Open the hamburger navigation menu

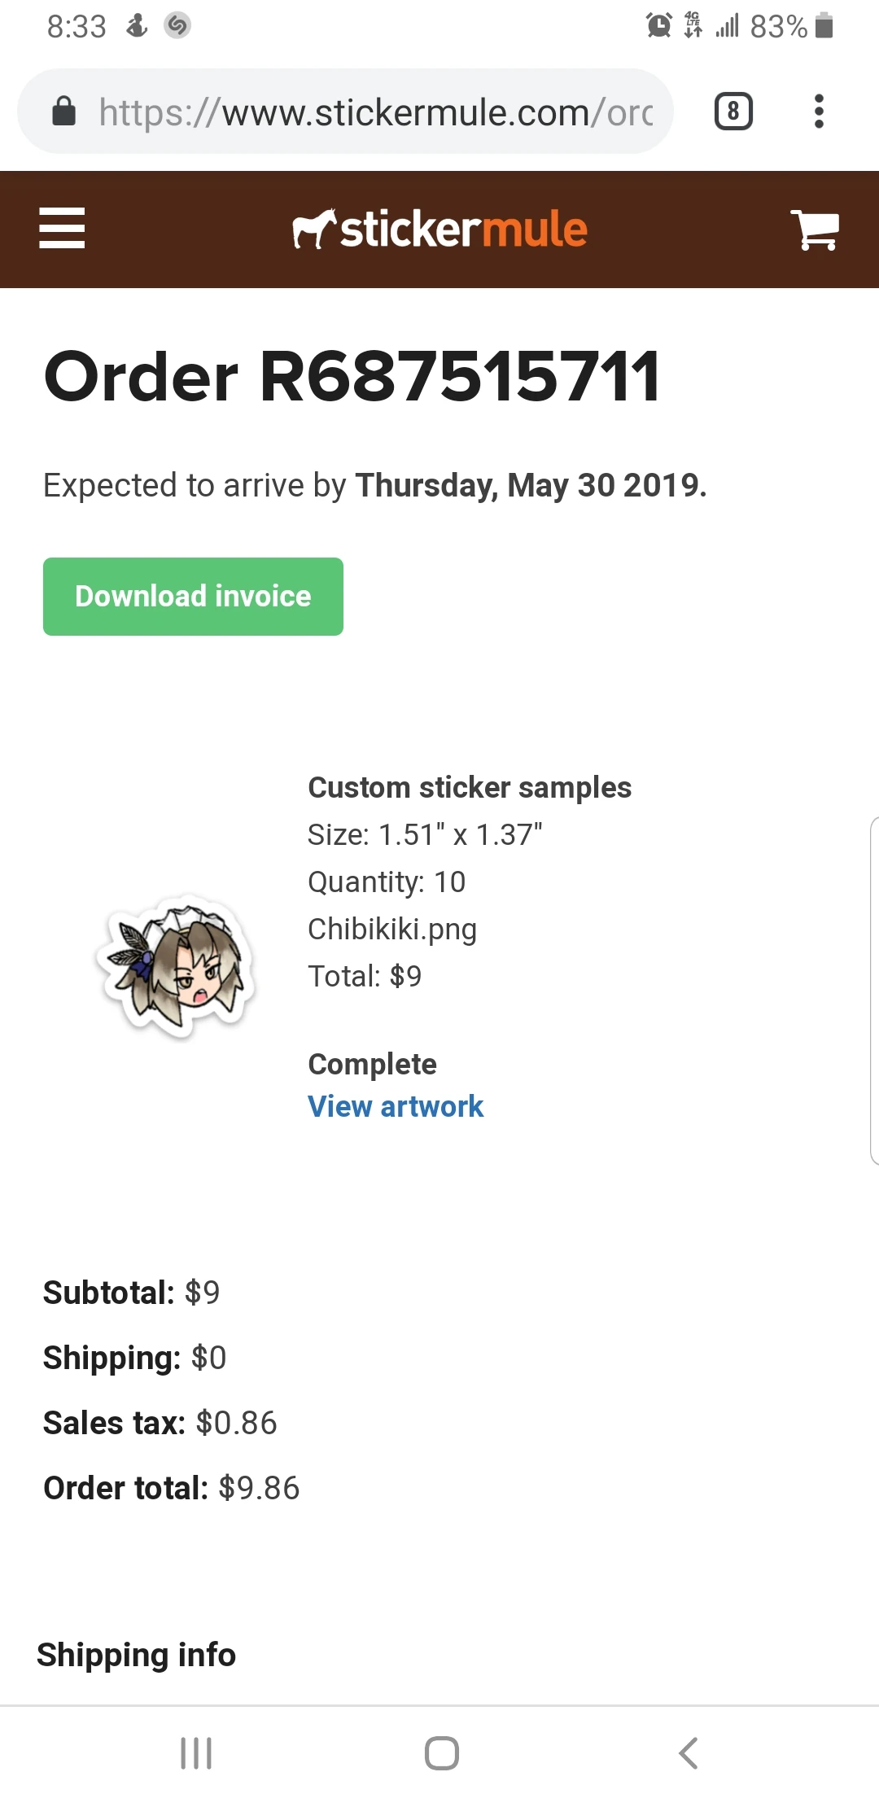coord(62,228)
